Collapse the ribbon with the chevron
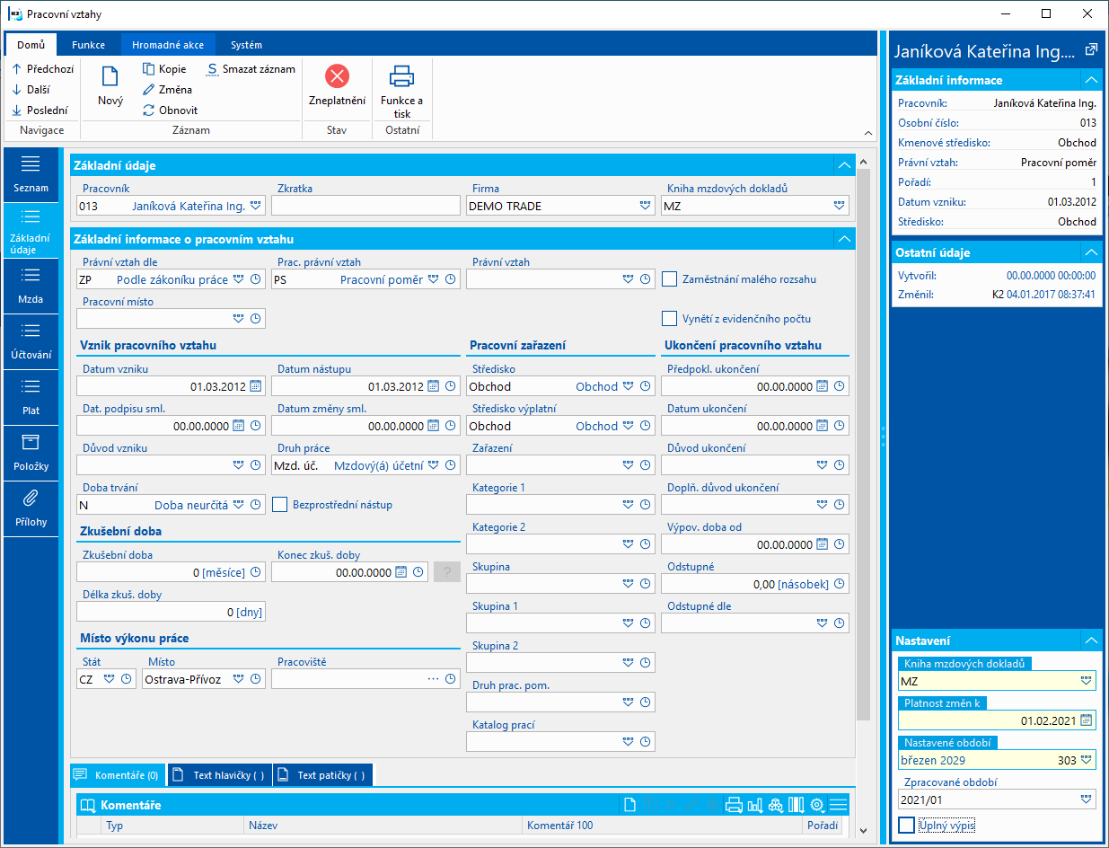Viewport: 1109px width, 848px height. click(x=867, y=132)
